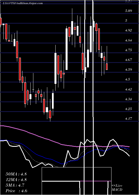Click the tall white candlestick rising to 4.92
The height and width of the screenshot is (195, 139).
[67, 49]
